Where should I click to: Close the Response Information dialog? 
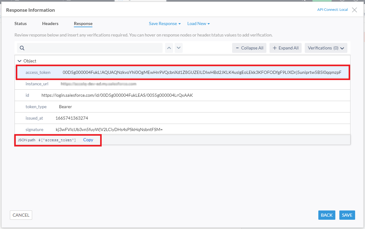pos(354,10)
